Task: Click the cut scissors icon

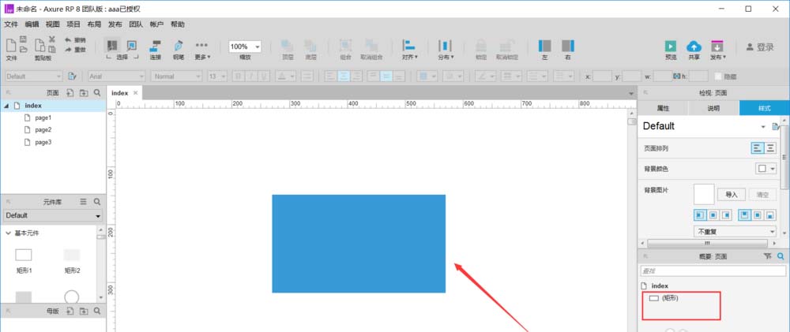Action: [x=52, y=39]
